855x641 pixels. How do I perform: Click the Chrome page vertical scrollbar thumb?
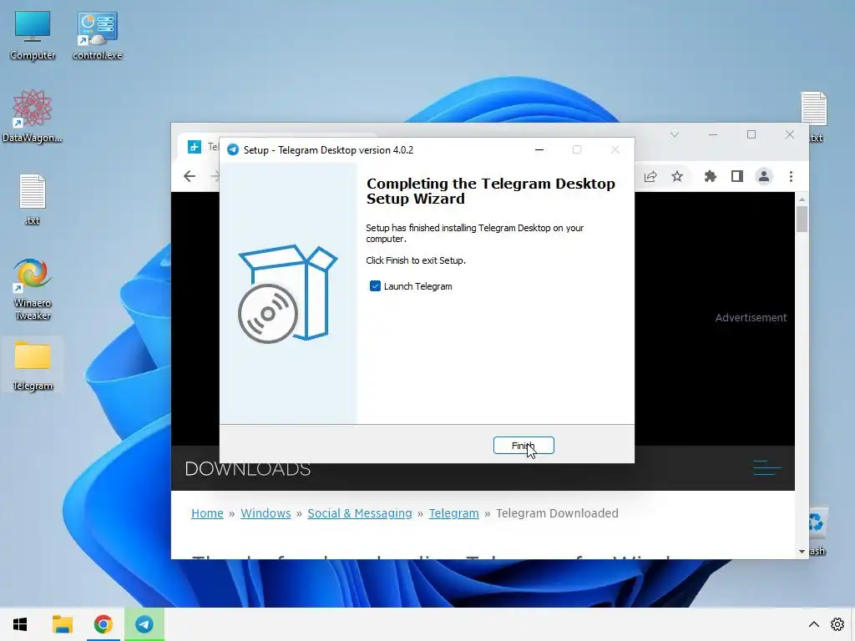[x=802, y=220]
